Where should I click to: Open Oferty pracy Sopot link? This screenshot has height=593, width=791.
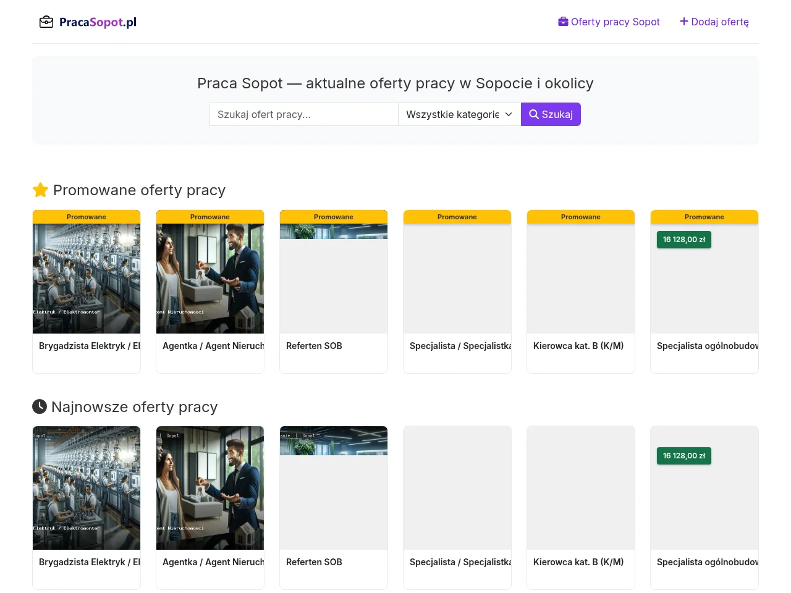(609, 22)
